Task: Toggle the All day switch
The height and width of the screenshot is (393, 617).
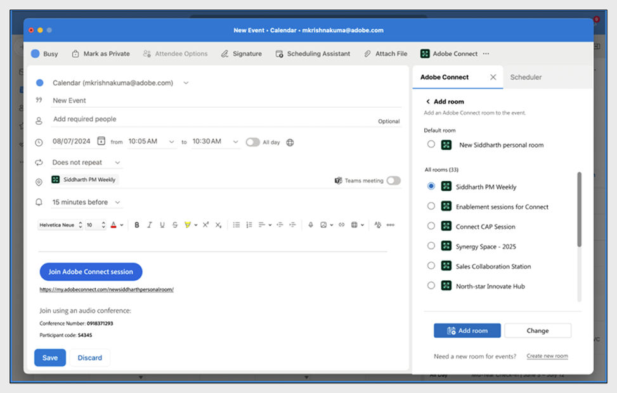Action: click(252, 142)
